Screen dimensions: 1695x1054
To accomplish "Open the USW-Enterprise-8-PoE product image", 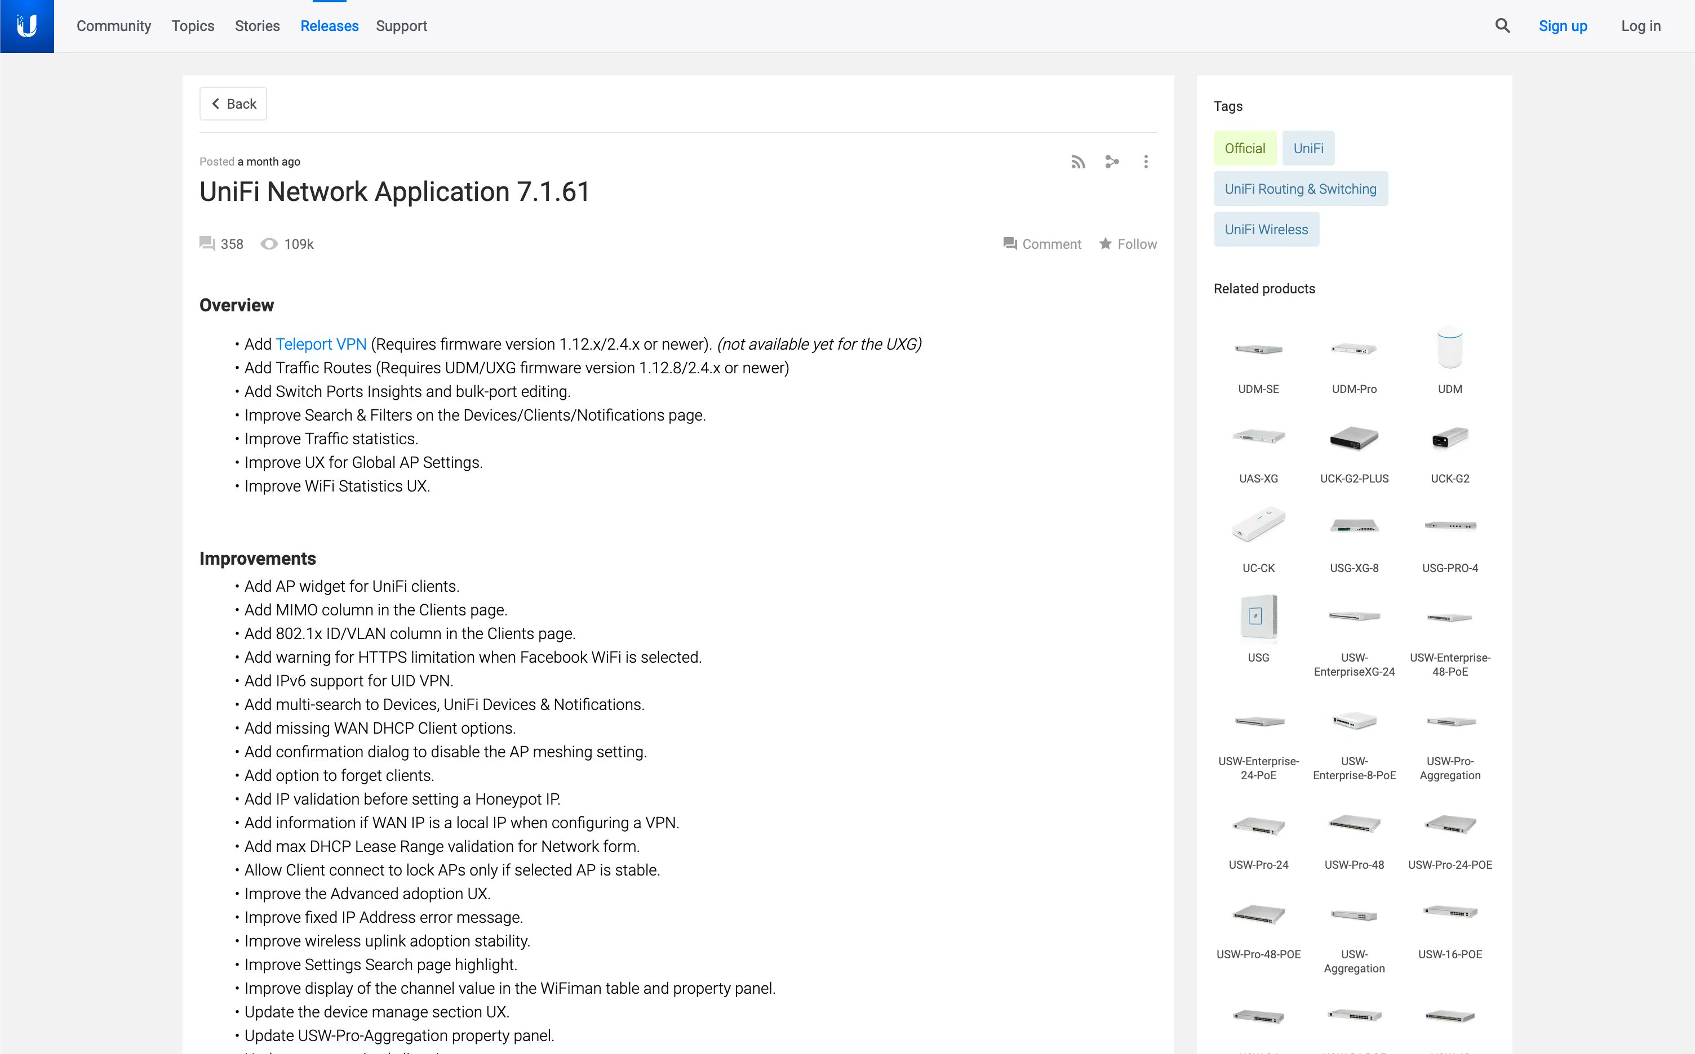I will click(x=1354, y=720).
